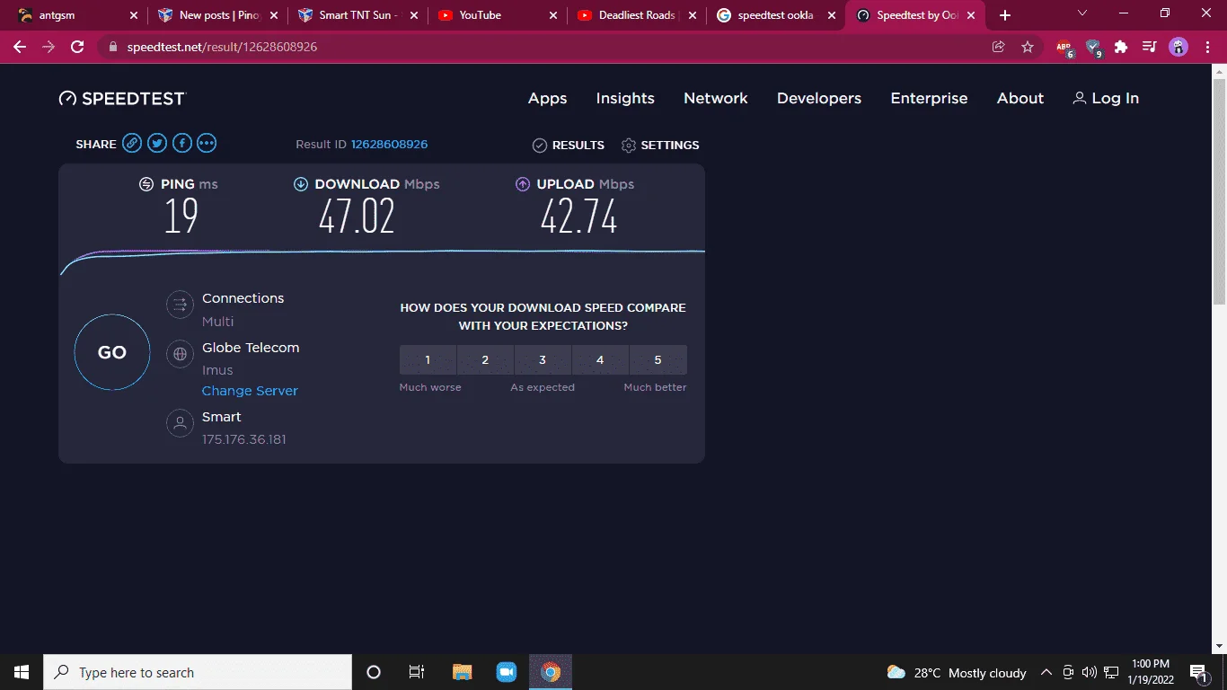Open the volume control in tray
Image resolution: width=1227 pixels, height=690 pixels.
(x=1090, y=672)
